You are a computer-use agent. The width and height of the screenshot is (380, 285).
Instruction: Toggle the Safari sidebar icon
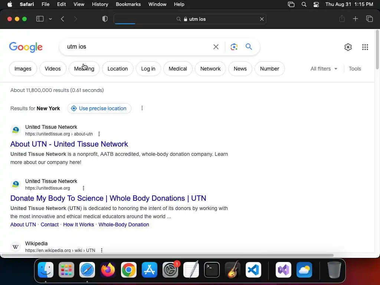tap(40, 19)
